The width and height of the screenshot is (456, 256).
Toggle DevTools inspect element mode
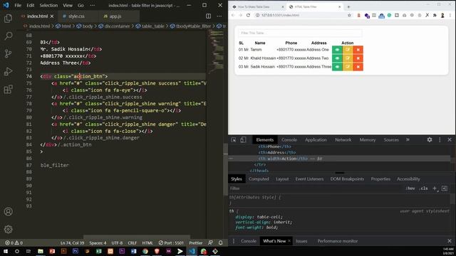[234, 139]
